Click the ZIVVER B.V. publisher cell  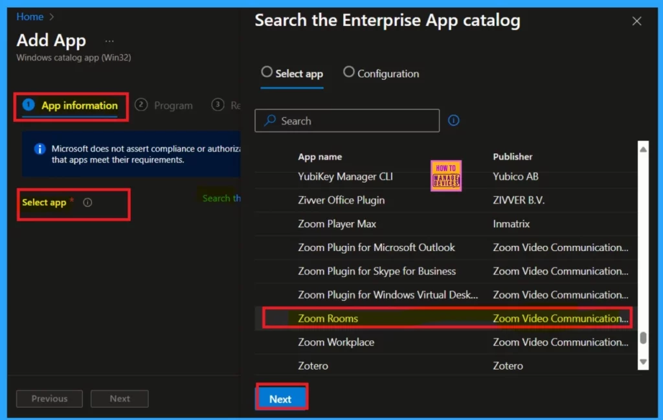(519, 200)
